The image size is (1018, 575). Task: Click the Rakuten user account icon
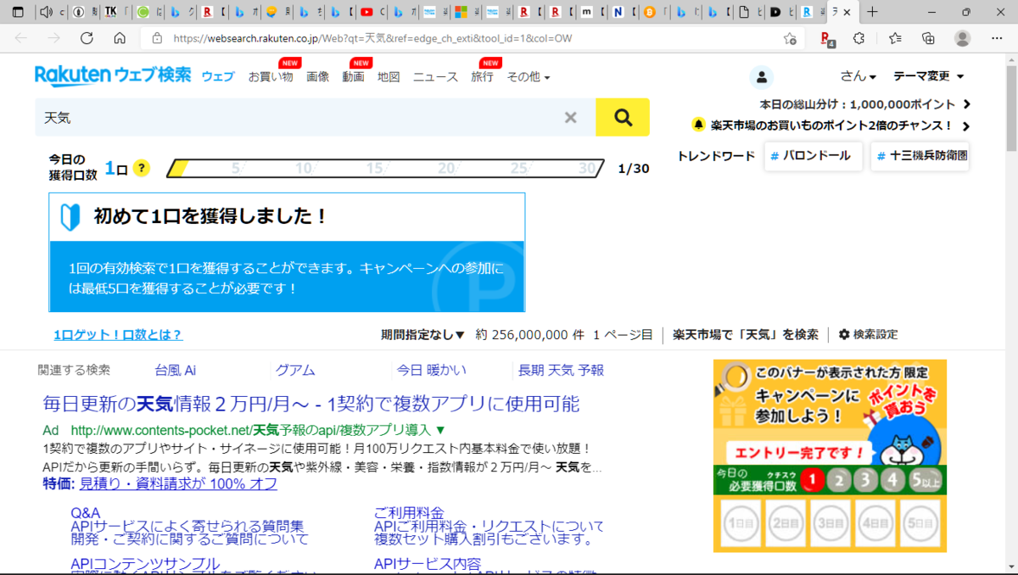761,77
